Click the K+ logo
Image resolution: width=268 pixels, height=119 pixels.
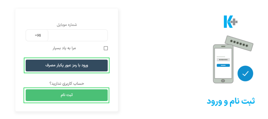tap(231, 22)
